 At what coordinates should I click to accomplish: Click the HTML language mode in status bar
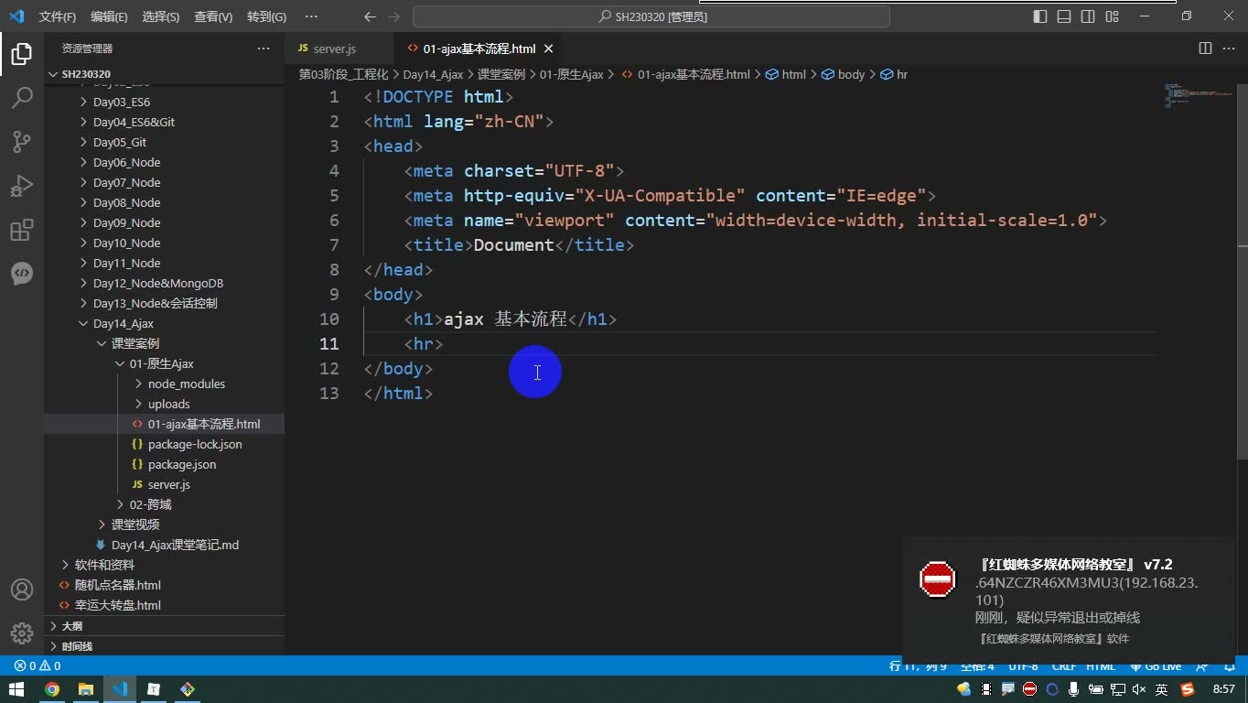point(1101,666)
